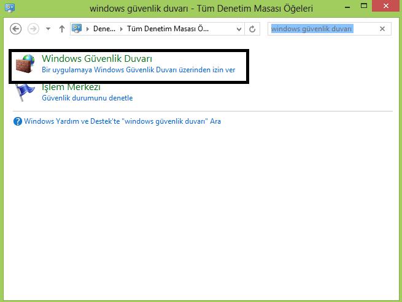Expand the address bar history dropdown

[239, 29]
